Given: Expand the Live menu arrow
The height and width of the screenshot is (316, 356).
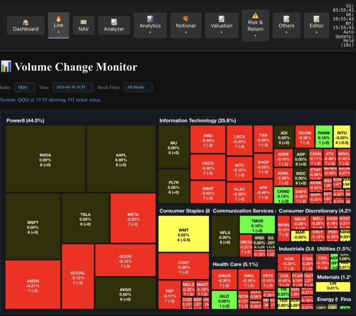Looking at the screenshot, I should (x=58, y=32).
